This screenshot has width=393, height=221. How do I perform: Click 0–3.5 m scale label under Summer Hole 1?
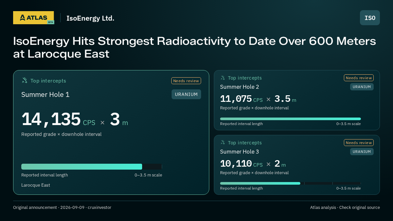pyautogui.click(x=148, y=175)
